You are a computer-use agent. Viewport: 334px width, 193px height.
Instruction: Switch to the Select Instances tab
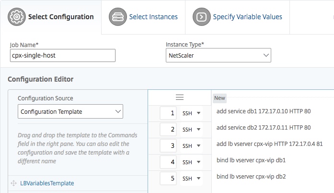tap(143, 17)
